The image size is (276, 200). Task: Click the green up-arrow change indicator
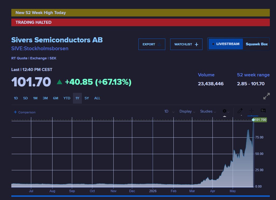pos(60,82)
